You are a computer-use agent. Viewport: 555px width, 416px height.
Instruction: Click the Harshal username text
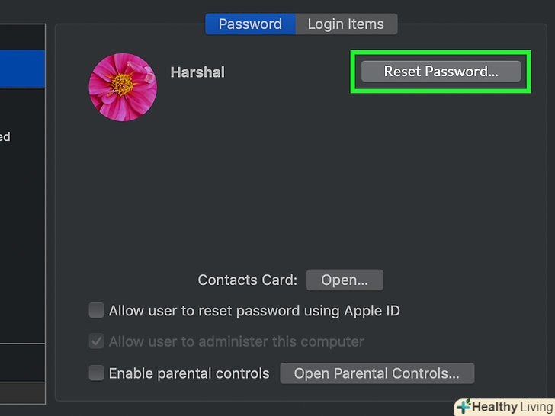pos(197,72)
